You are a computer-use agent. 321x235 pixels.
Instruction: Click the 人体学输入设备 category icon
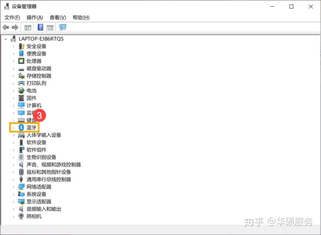21,135
